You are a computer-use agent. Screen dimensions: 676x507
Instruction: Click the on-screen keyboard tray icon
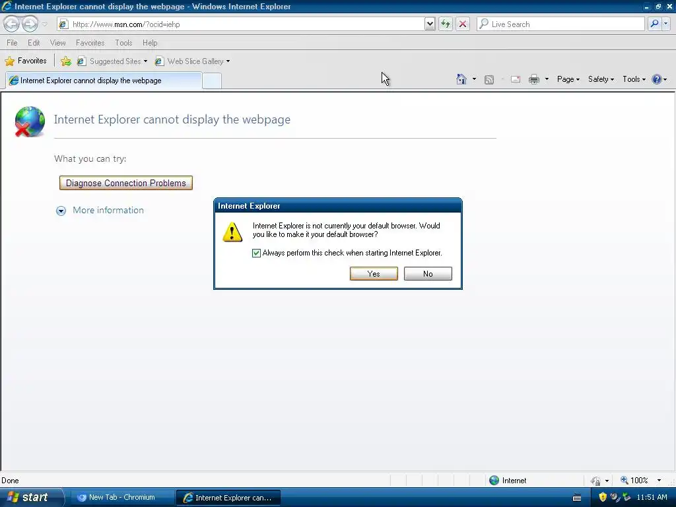click(577, 498)
